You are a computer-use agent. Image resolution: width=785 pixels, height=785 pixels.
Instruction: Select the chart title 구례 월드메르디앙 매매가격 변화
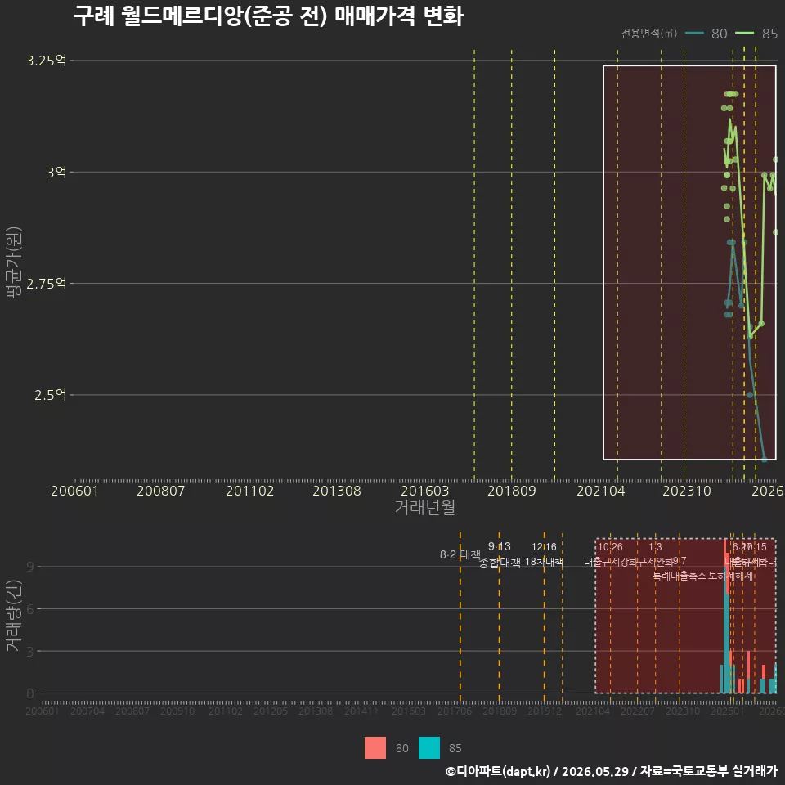268,16
